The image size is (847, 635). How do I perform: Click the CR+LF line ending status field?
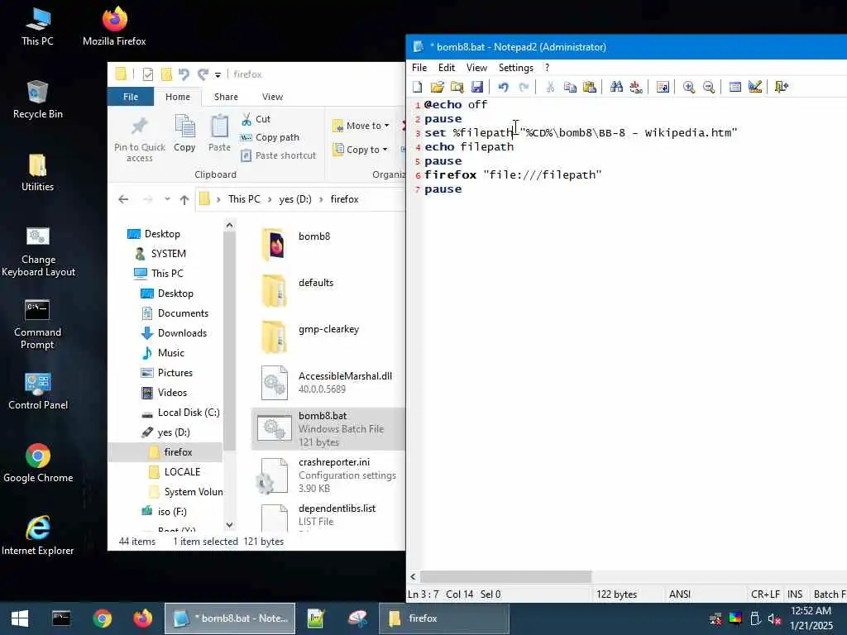coord(765,594)
